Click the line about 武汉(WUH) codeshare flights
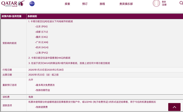This screenshot has width=183, height=112. (x=69, y=63)
